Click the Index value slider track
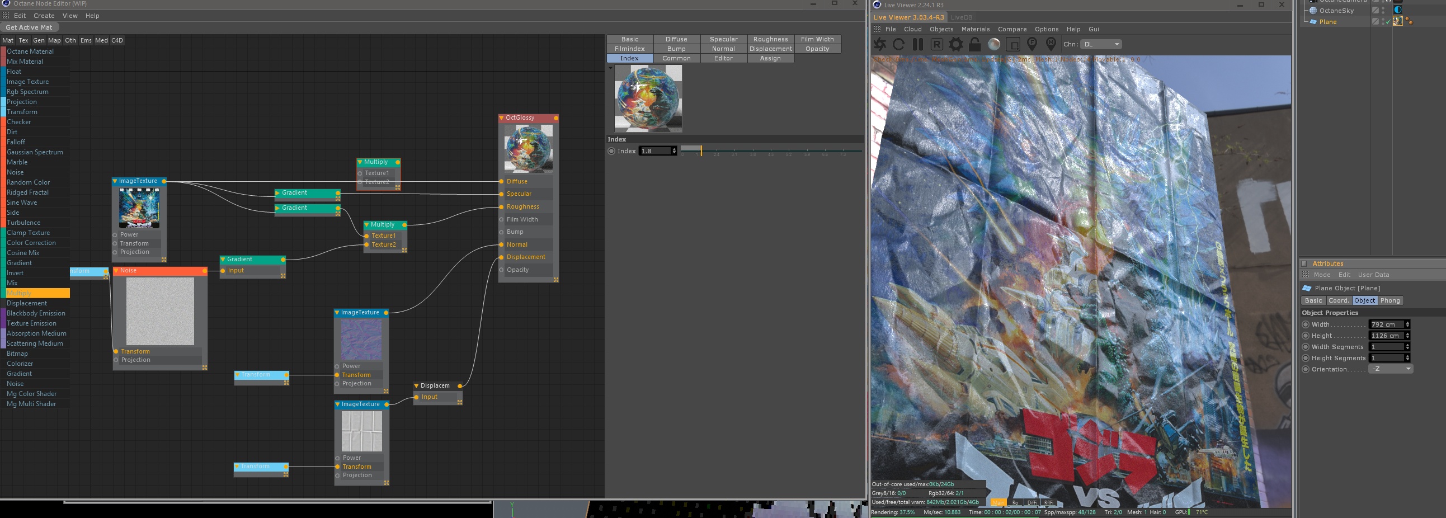This screenshot has height=518, width=1446. (771, 150)
